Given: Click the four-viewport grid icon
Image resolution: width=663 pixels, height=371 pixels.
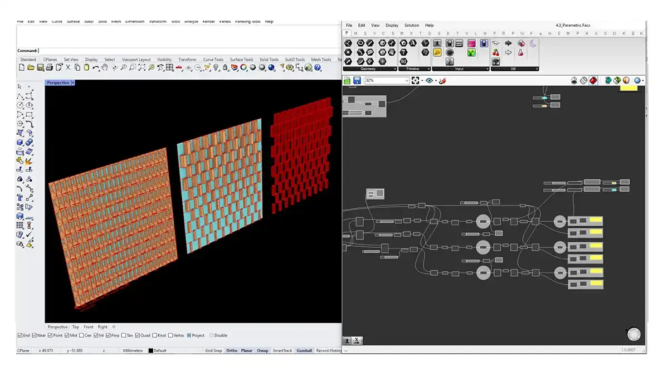Looking at the screenshot, I should [x=169, y=67].
